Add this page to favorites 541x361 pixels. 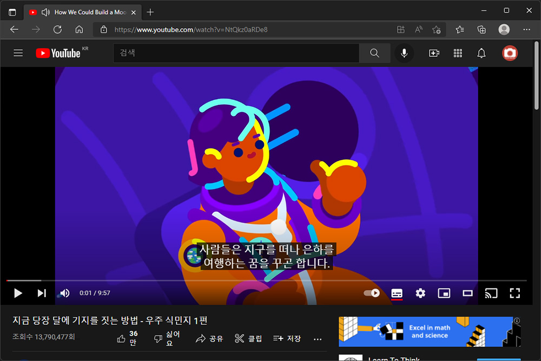437,30
